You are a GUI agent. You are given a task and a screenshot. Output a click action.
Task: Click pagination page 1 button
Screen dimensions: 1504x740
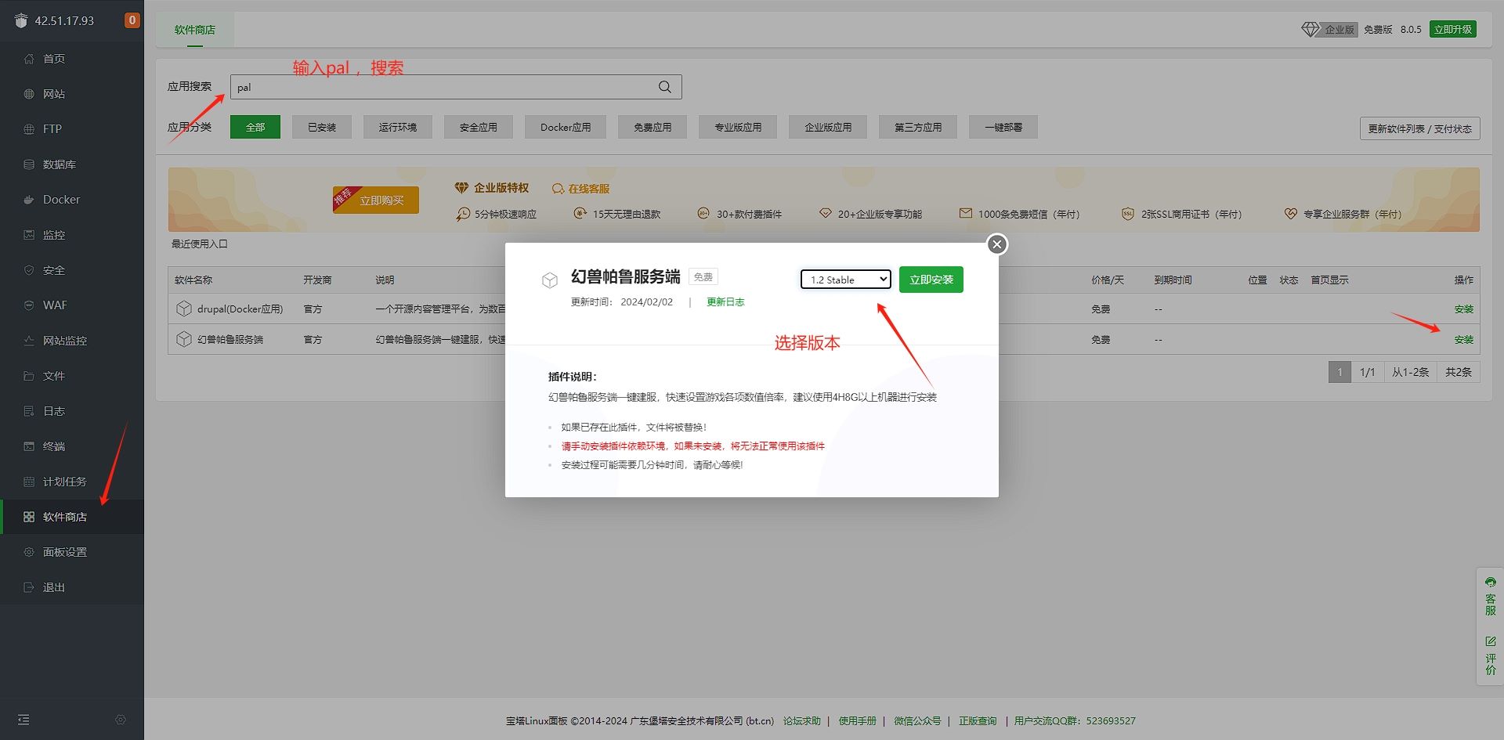(1339, 372)
